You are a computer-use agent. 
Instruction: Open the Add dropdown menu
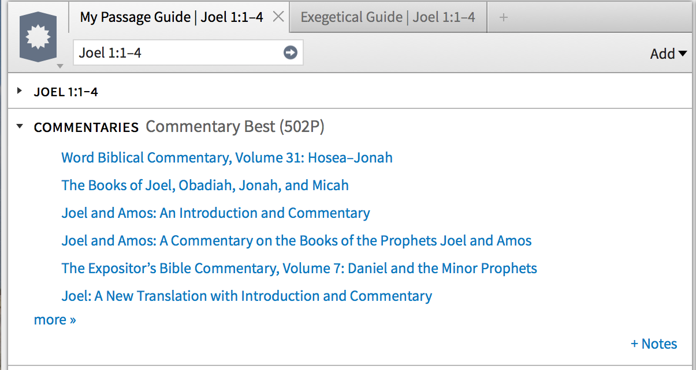pos(668,54)
